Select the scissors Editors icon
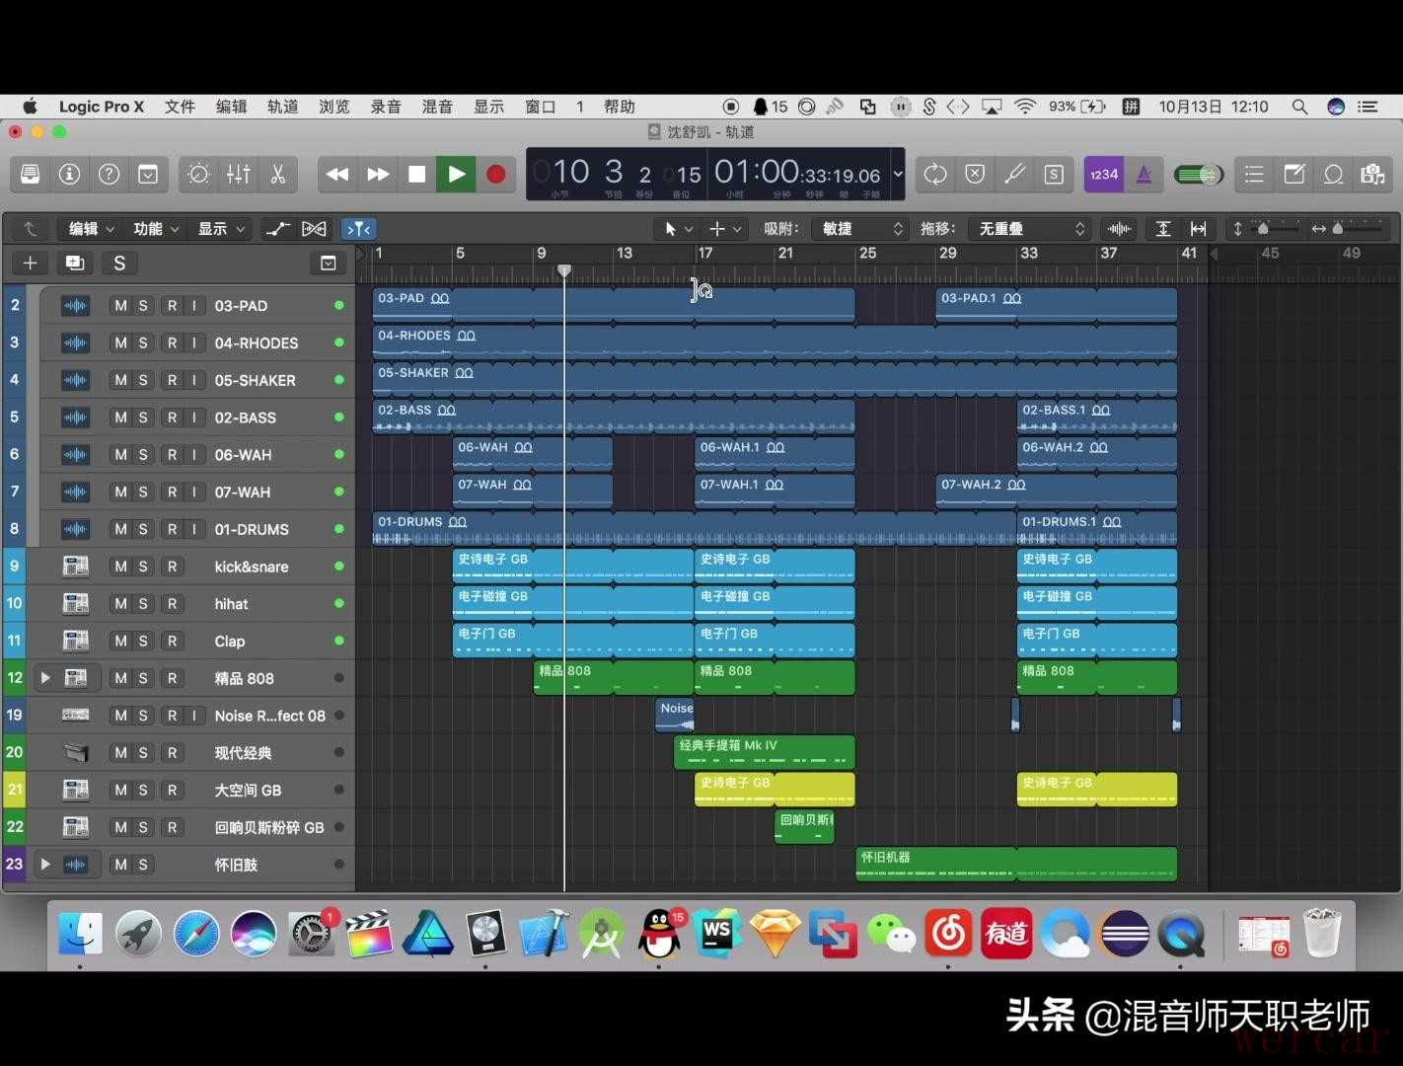1403x1066 pixels. [x=278, y=175]
